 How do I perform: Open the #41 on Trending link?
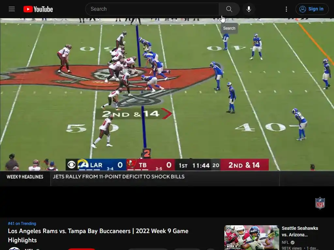click(x=22, y=223)
